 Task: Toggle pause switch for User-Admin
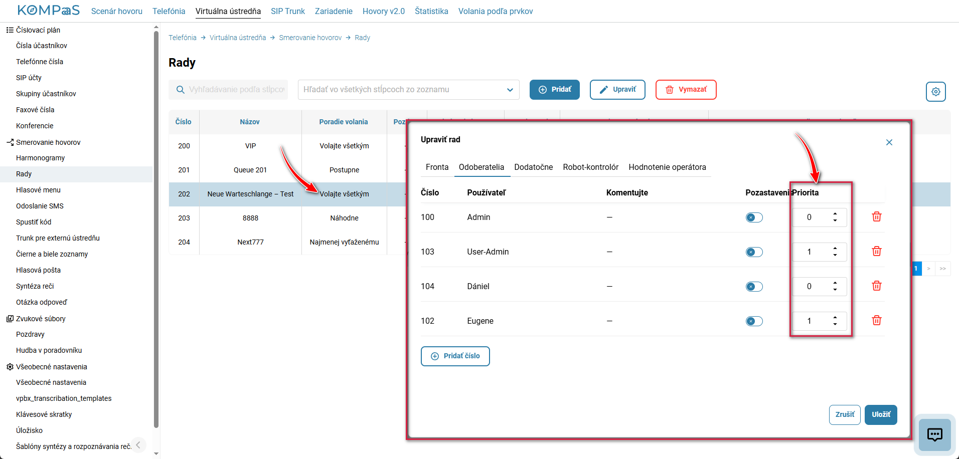tap(754, 252)
